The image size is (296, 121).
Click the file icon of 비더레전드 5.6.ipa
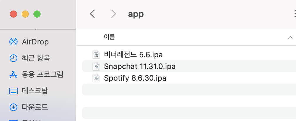pyautogui.click(x=96, y=55)
